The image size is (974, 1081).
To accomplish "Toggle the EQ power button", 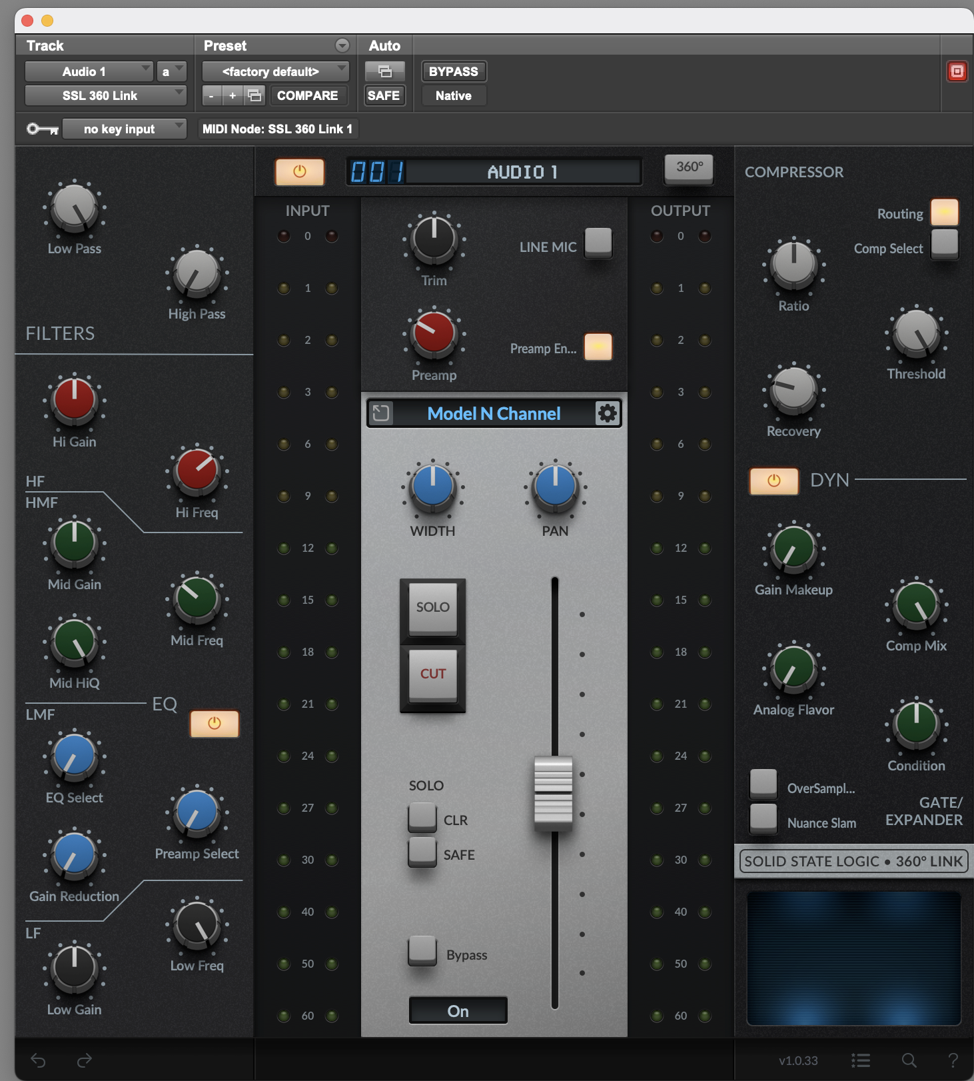I will pos(215,724).
